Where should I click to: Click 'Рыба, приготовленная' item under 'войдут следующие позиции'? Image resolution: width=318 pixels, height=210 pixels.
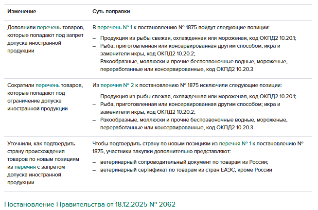(x=190, y=50)
